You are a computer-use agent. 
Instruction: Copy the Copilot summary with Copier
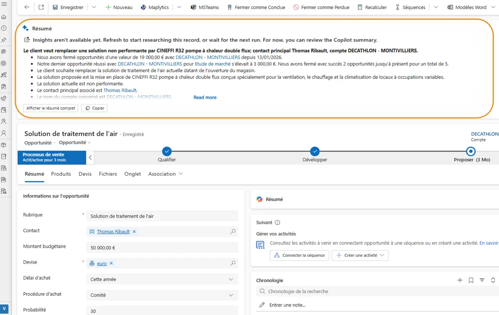click(95, 108)
